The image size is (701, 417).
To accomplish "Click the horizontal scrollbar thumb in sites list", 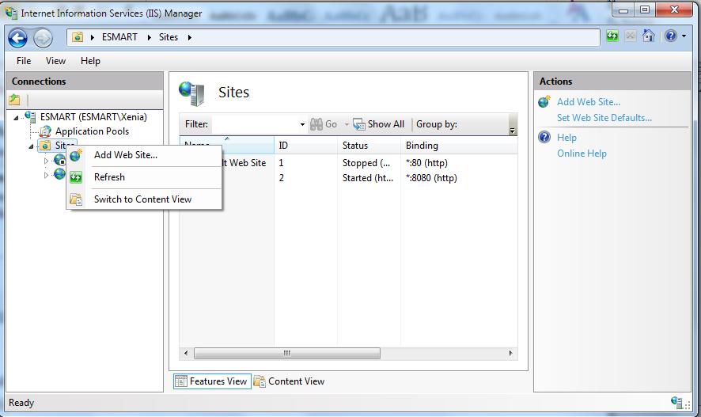I will point(287,353).
